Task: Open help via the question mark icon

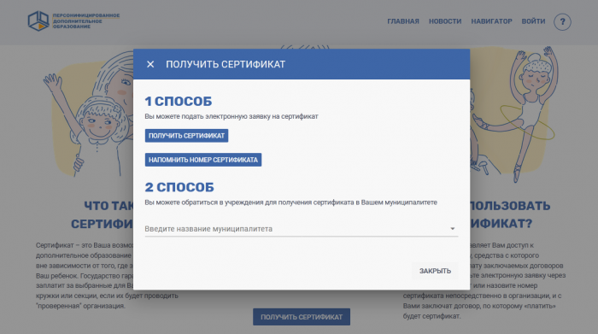Action: coord(562,21)
